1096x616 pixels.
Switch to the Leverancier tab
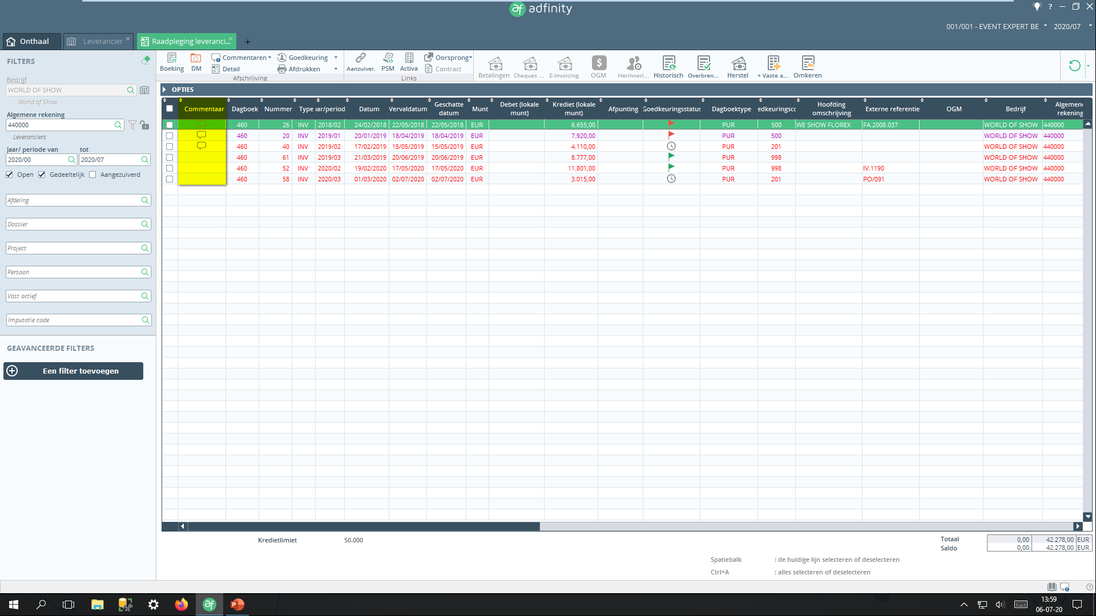(x=102, y=41)
